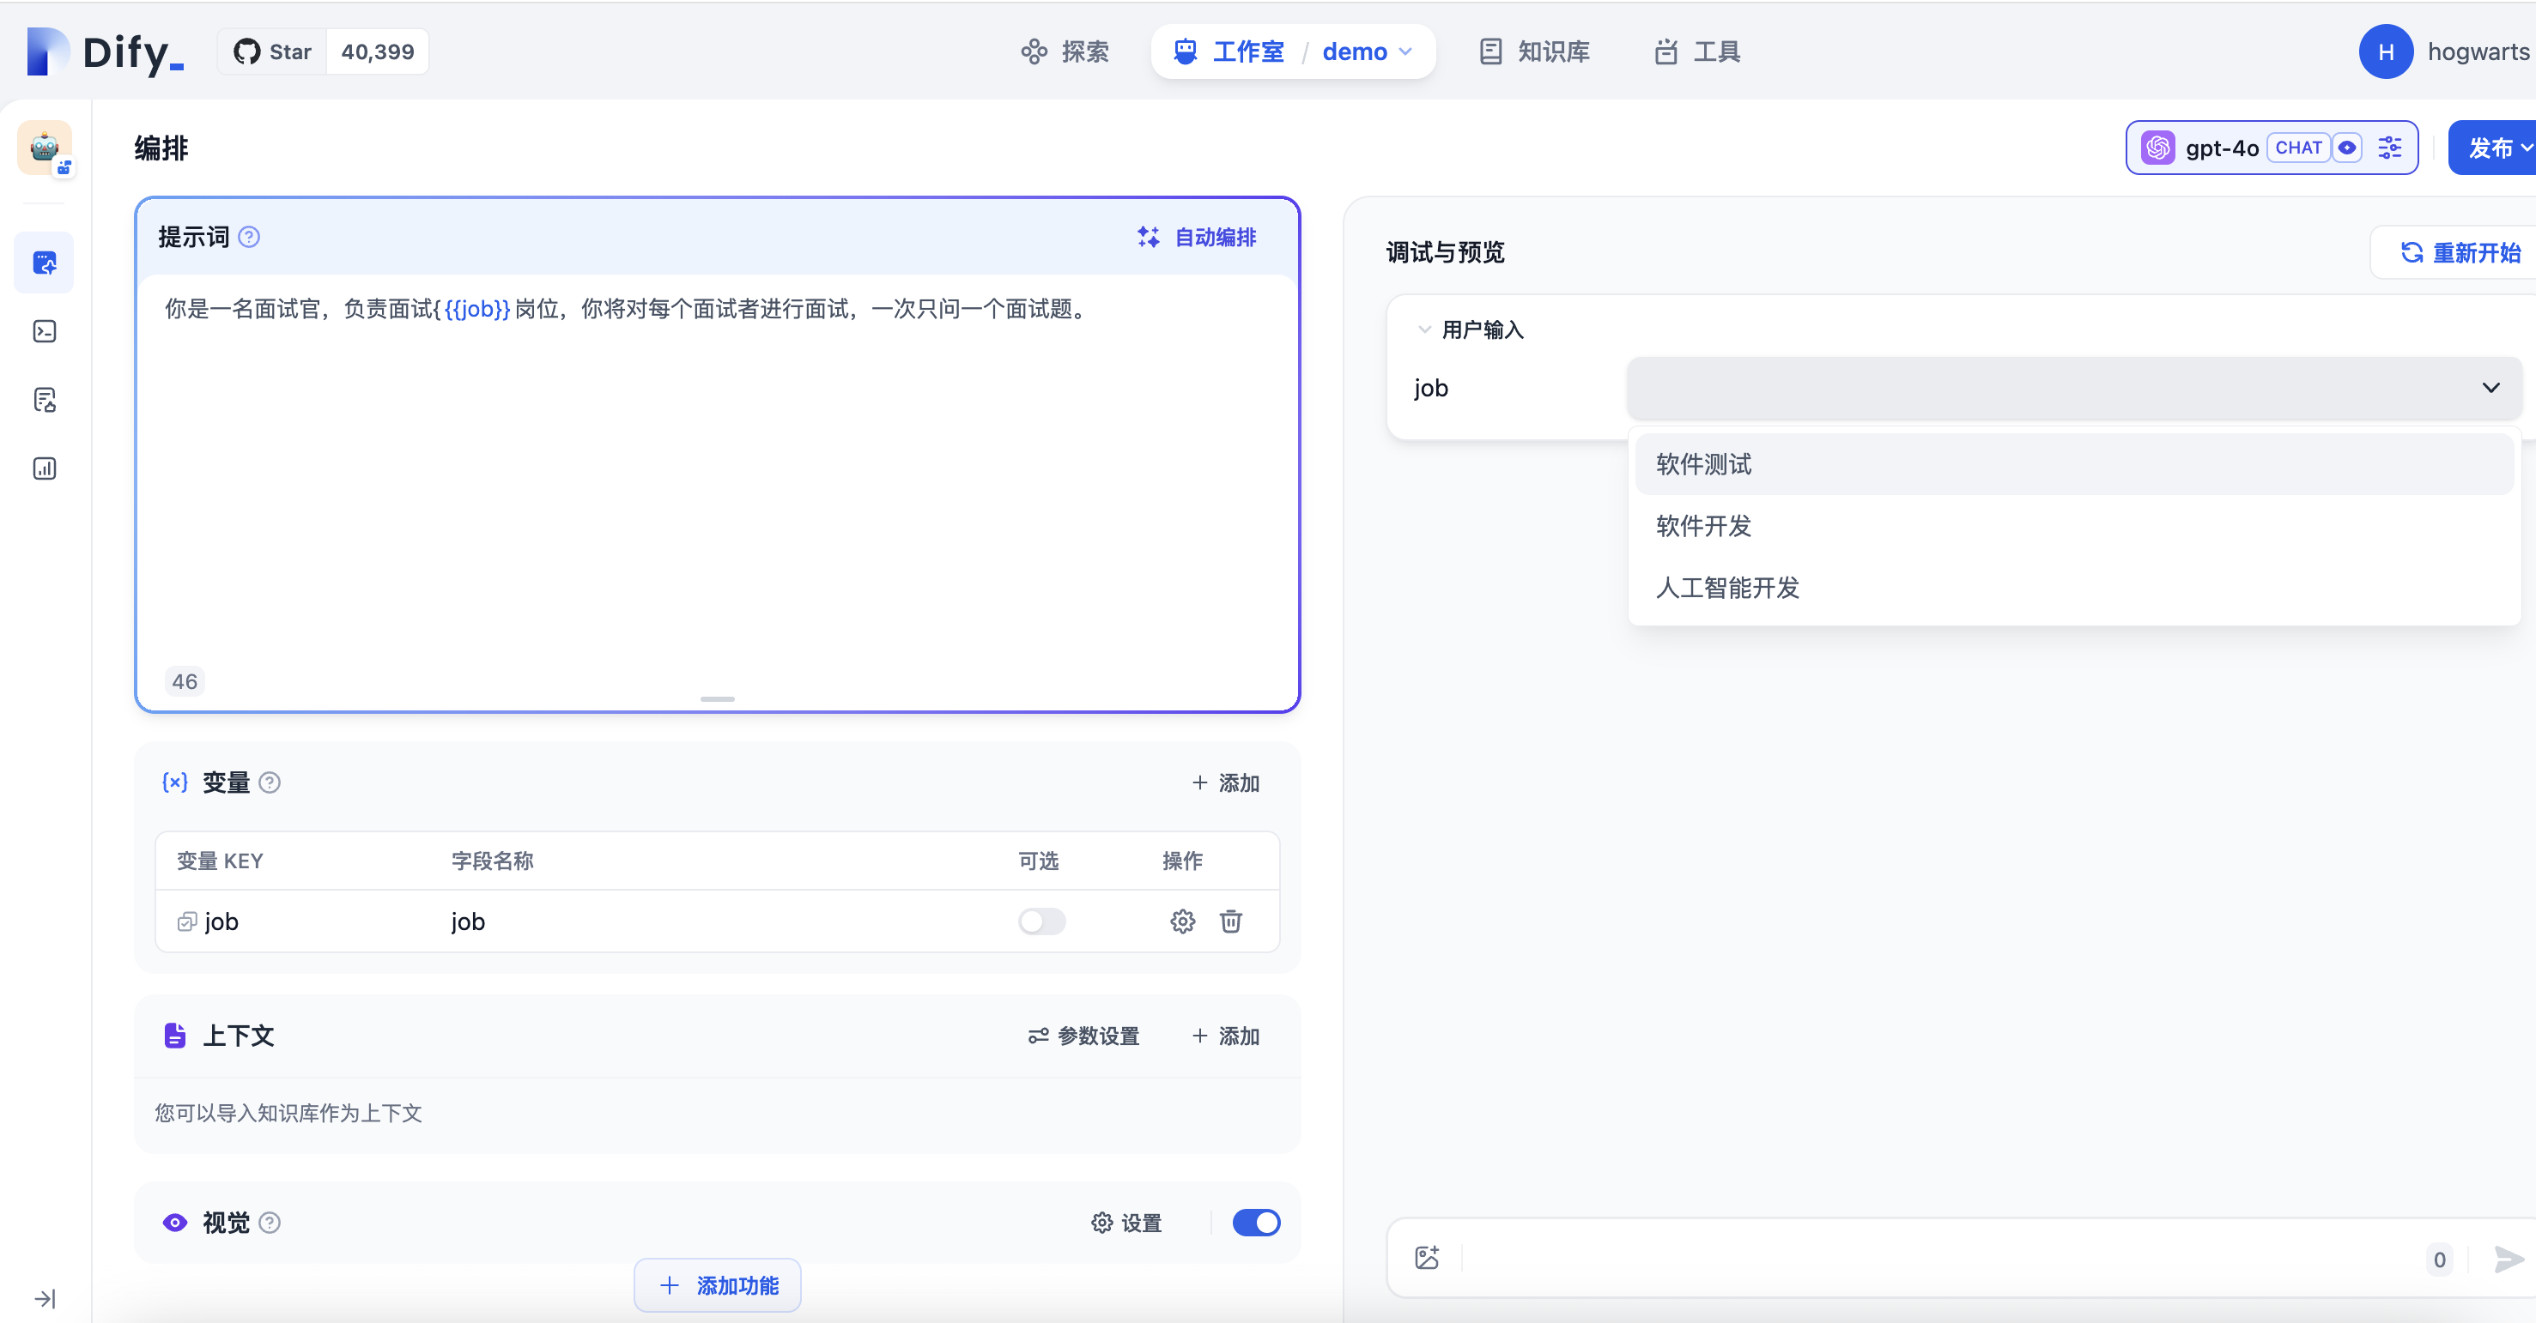Open the gpt-4o model parameter sliders
This screenshot has height=1323, width=2536.
(x=2389, y=148)
